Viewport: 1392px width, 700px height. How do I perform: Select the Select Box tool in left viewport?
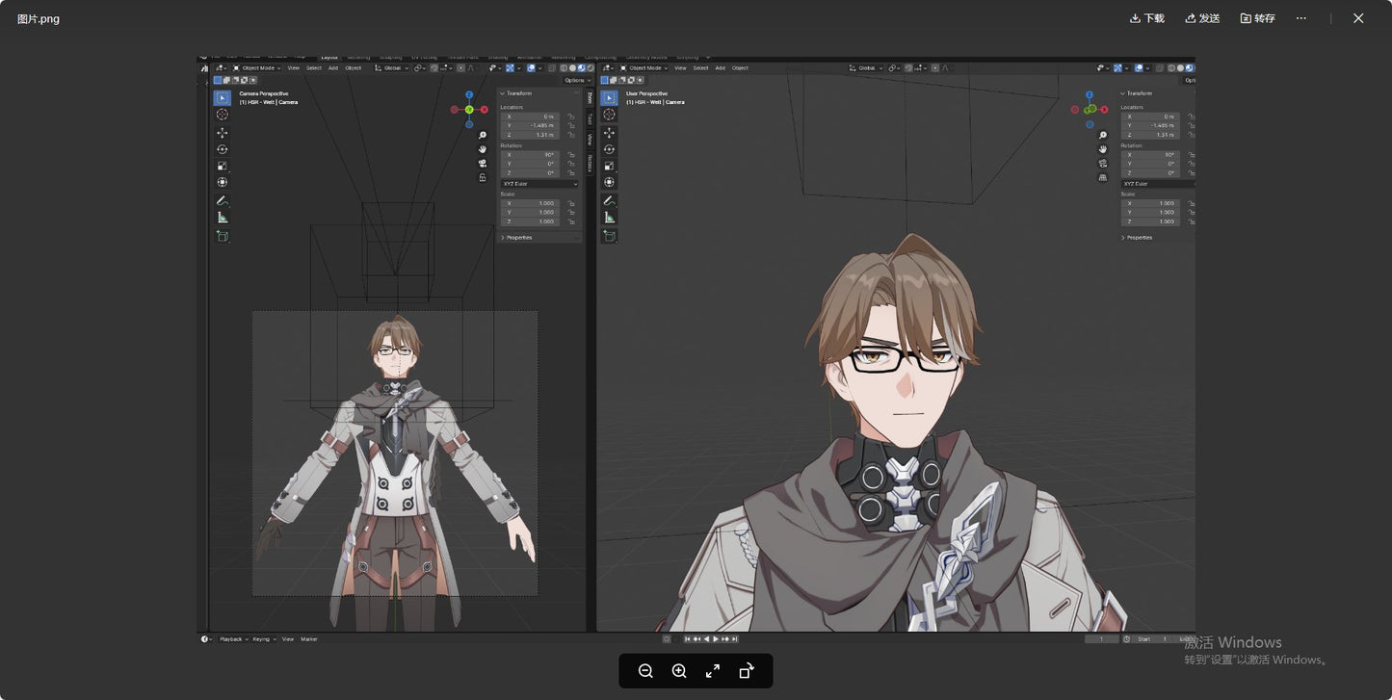pos(223,97)
